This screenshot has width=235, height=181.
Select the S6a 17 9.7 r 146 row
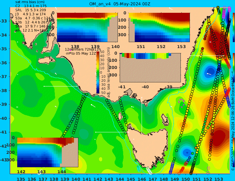30,26
